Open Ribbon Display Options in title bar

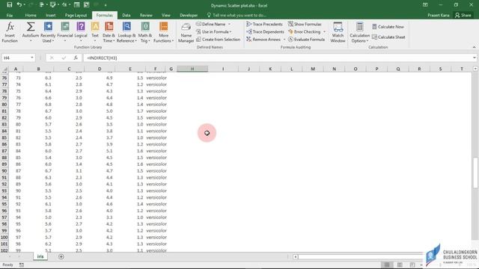click(425, 5)
